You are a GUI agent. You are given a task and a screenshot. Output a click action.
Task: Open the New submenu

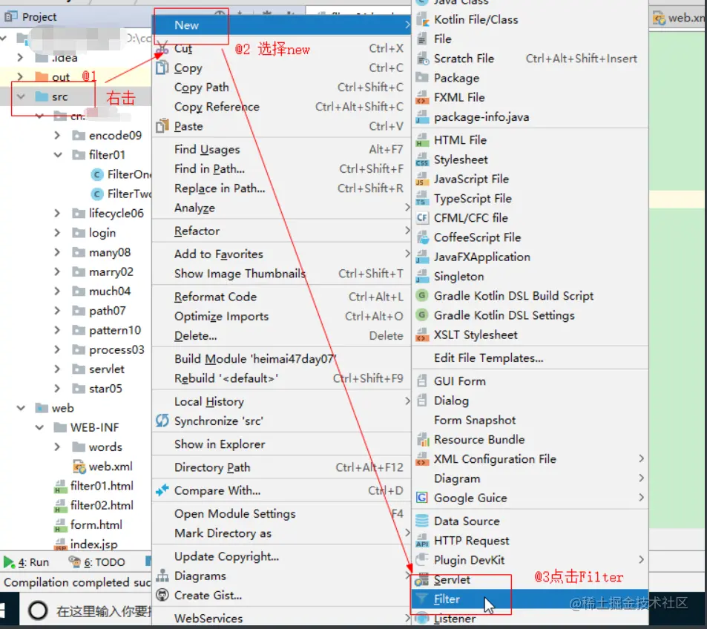click(x=282, y=24)
